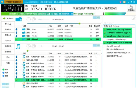Viewport: 137px width, 91px height.
Task: Click the insert player progress slider knob
Action: (28, 51)
